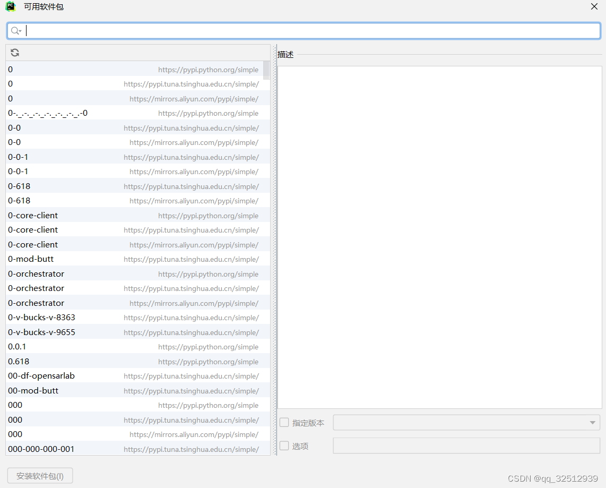Screen dimensions: 606x488
Task: Click the options text field beside 选项
Action: pos(466,446)
